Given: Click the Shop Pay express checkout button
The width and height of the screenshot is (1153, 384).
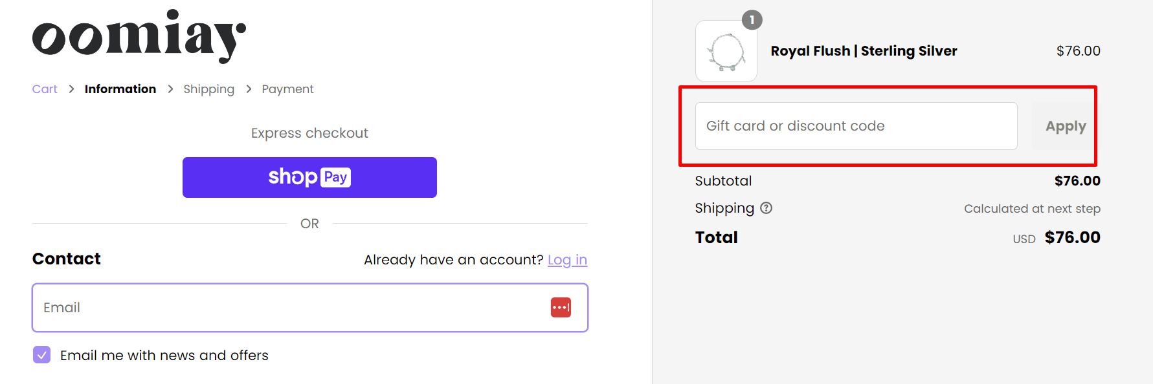Looking at the screenshot, I should pos(309,177).
